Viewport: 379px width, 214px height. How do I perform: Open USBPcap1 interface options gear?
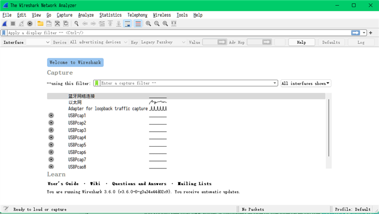(x=51, y=116)
